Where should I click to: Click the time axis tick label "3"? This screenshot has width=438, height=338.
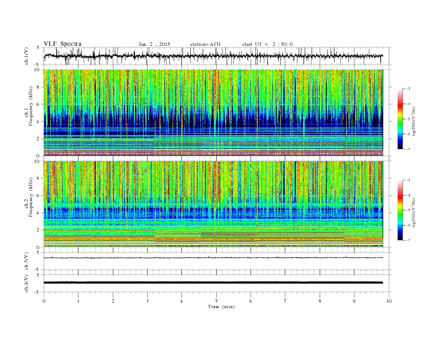point(147,301)
